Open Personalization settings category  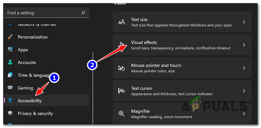(47, 37)
